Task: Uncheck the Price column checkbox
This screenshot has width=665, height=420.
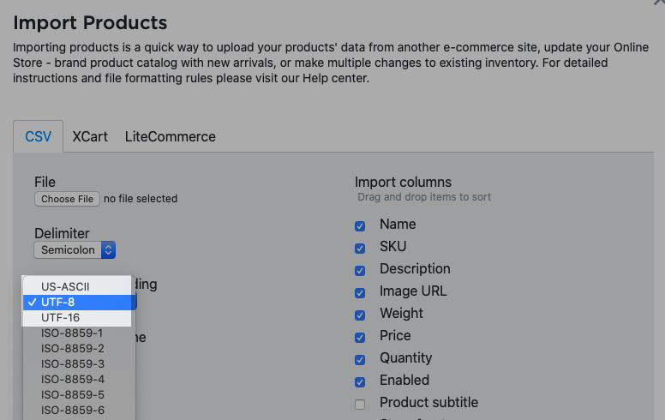Action: click(x=360, y=337)
